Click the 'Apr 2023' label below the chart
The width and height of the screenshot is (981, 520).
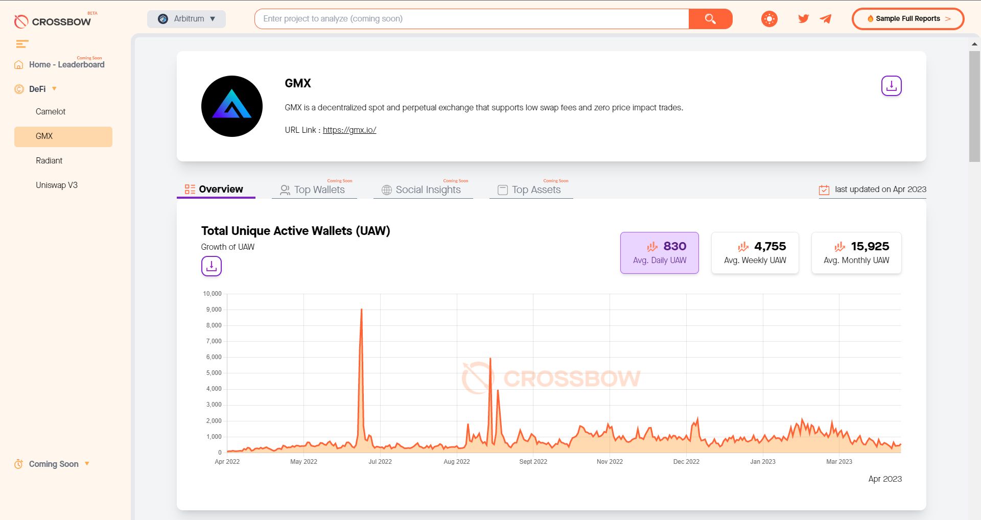885,479
